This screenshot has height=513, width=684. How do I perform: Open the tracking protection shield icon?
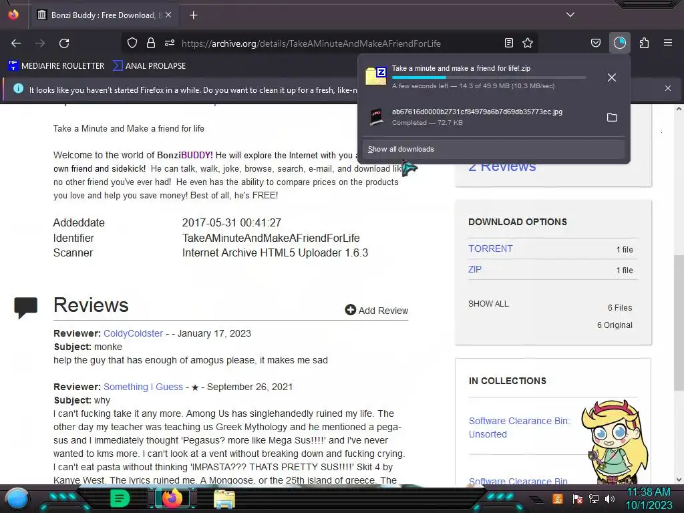(x=132, y=43)
